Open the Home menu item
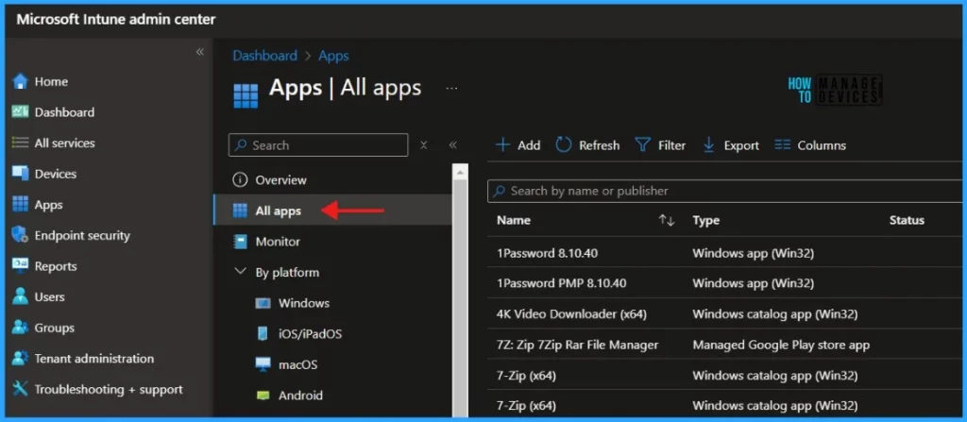 [x=51, y=81]
